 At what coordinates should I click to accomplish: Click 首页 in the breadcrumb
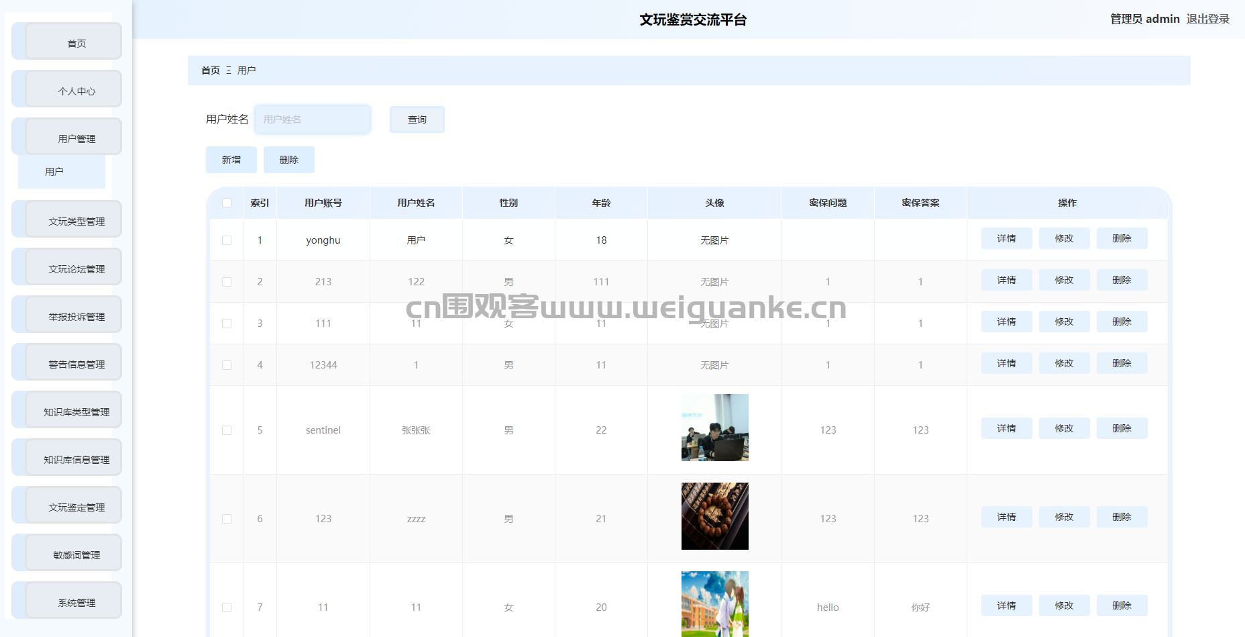pos(210,70)
